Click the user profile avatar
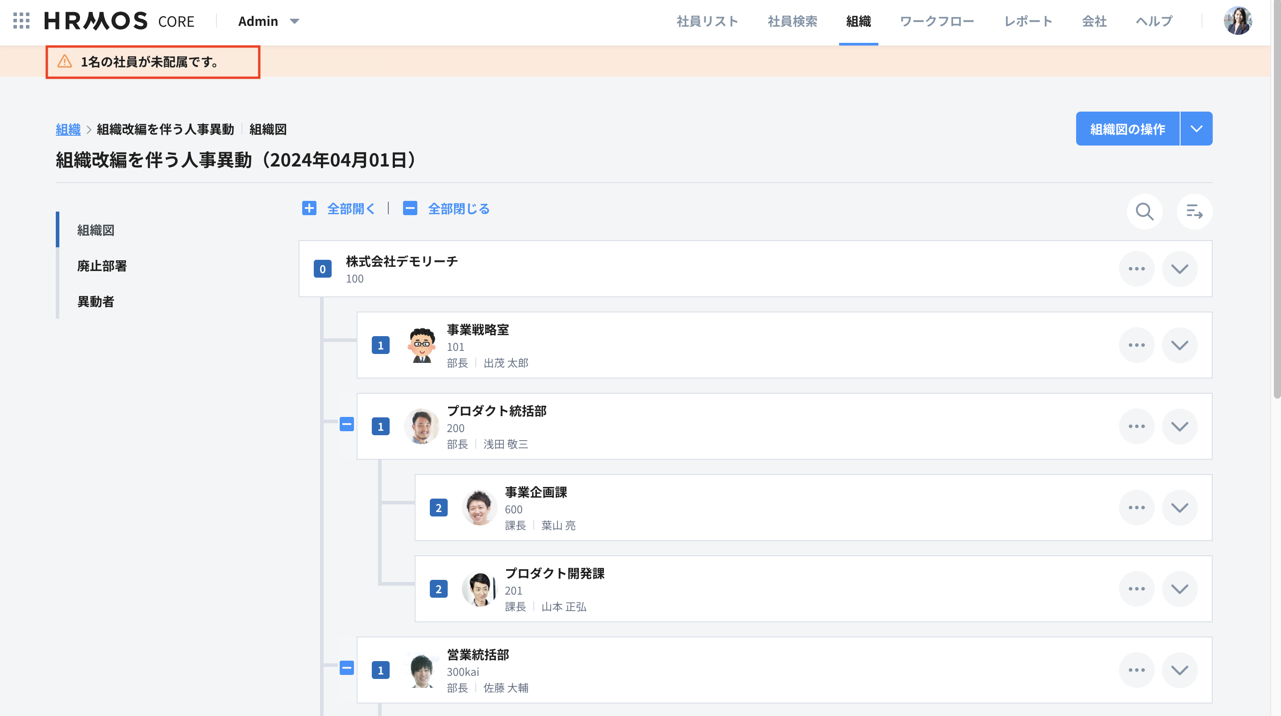This screenshot has width=1281, height=716. (x=1237, y=21)
